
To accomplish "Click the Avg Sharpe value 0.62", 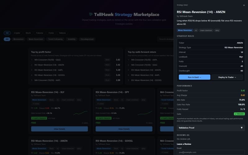I will coord(243,95).
